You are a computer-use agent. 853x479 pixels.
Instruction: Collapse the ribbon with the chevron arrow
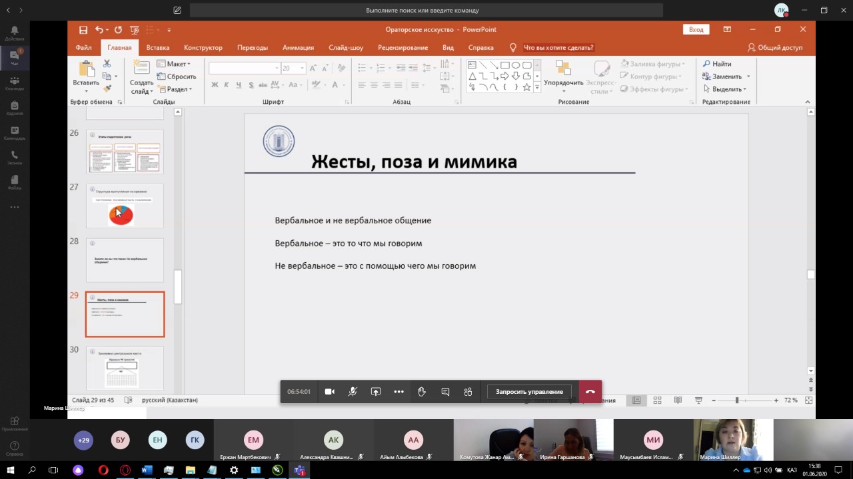click(x=808, y=102)
